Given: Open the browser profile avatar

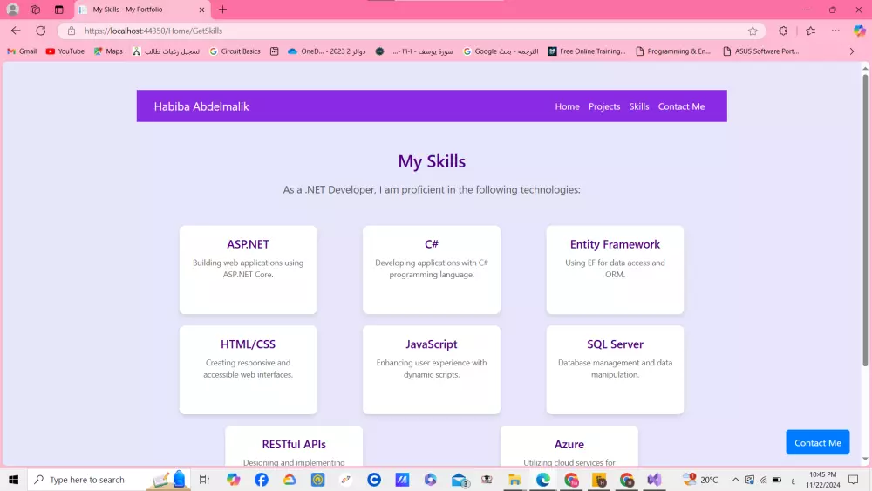Looking at the screenshot, I should click(12, 10).
